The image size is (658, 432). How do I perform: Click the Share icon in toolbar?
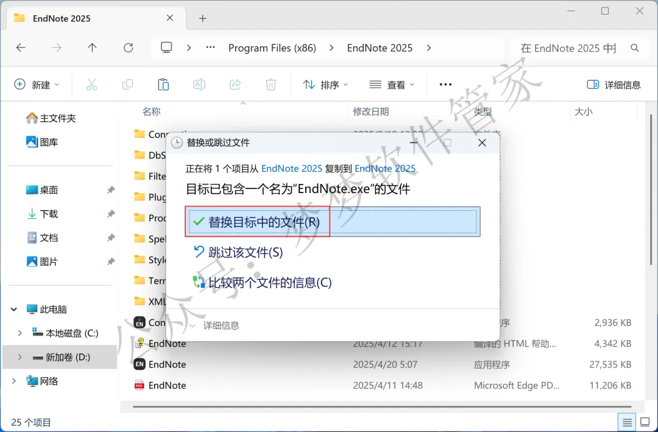coord(235,85)
